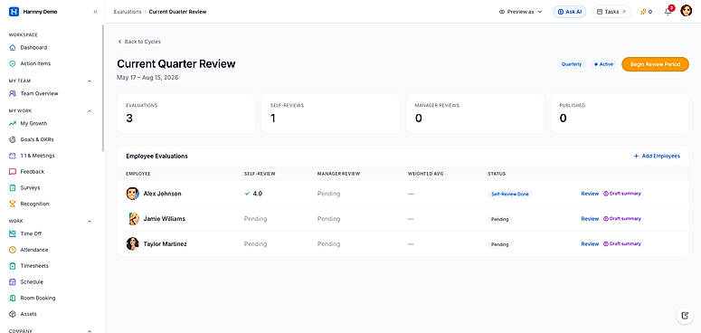This screenshot has width=701, height=333.
Task: Click Review link for Jamie Williams
Action: 590,219
